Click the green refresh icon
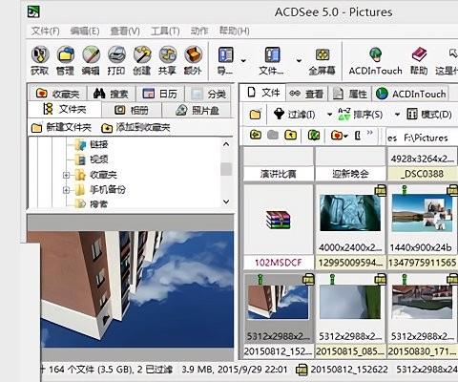The image size is (458, 382). (314, 136)
